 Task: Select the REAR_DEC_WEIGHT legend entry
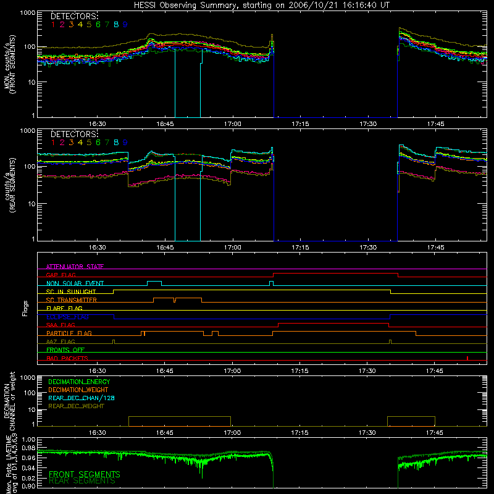(76, 406)
